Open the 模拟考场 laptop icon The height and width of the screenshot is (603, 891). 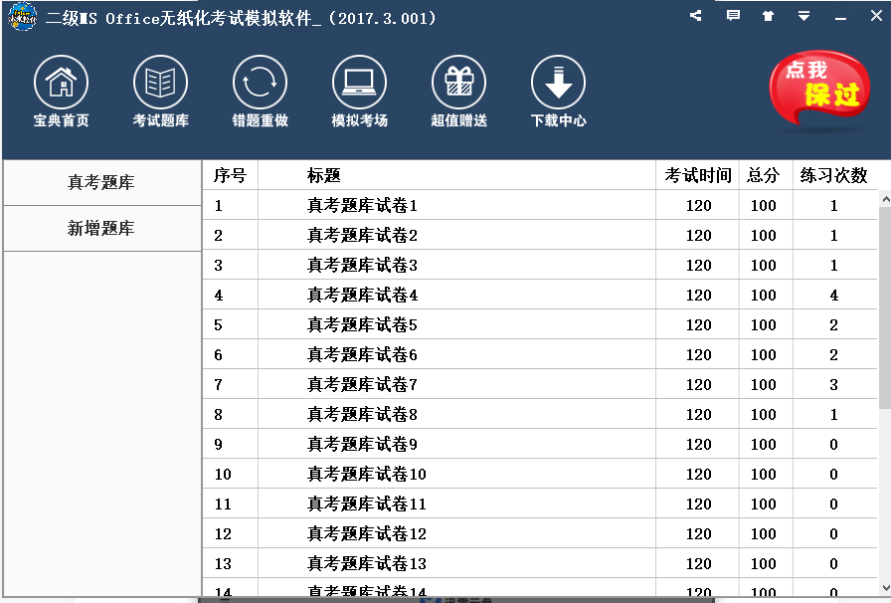coord(359,82)
